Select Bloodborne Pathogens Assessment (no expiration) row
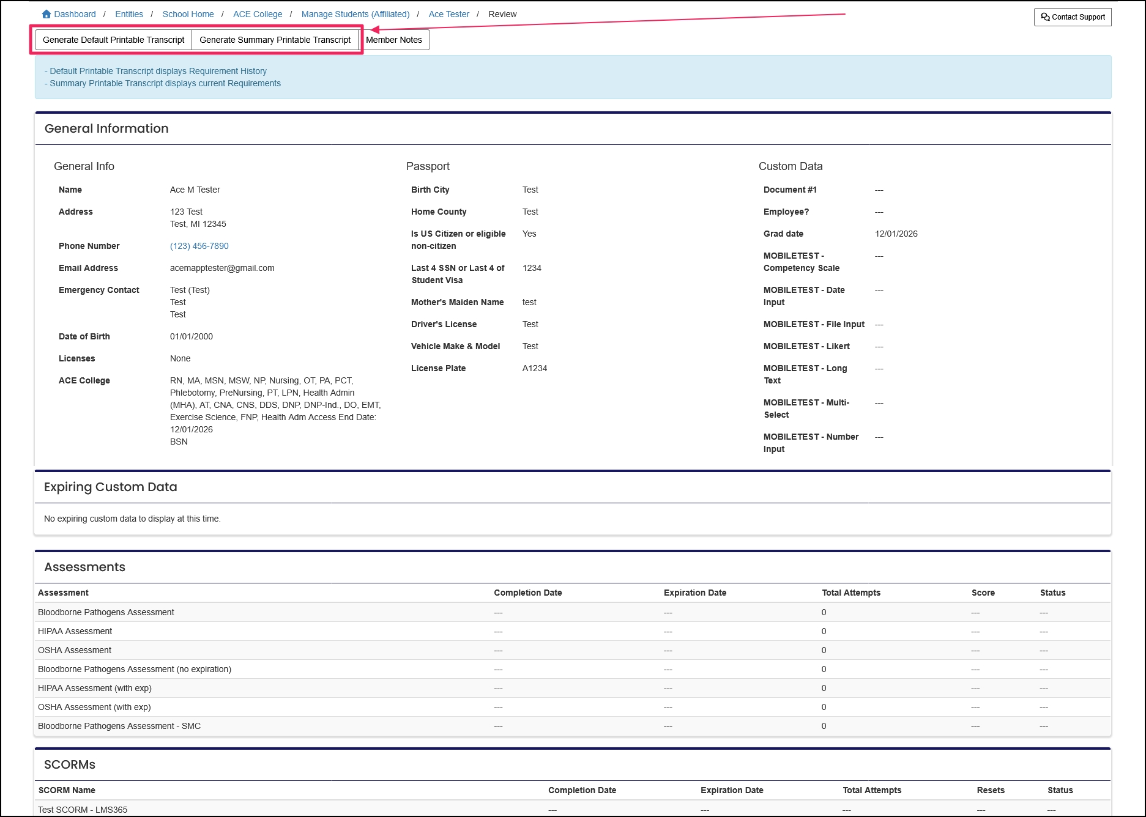 [573, 669]
